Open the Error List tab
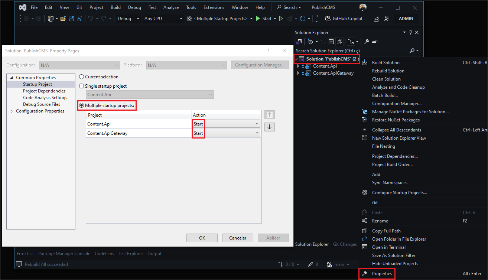Viewport: 488px width, 280px height. [x=25, y=254]
